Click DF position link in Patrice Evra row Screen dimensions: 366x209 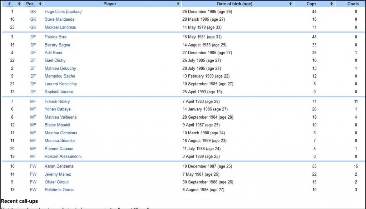(33, 37)
